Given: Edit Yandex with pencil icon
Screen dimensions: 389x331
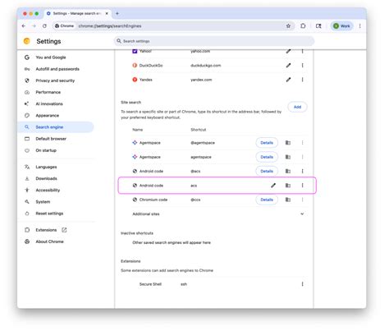Looking at the screenshot, I should (x=288, y=80).
